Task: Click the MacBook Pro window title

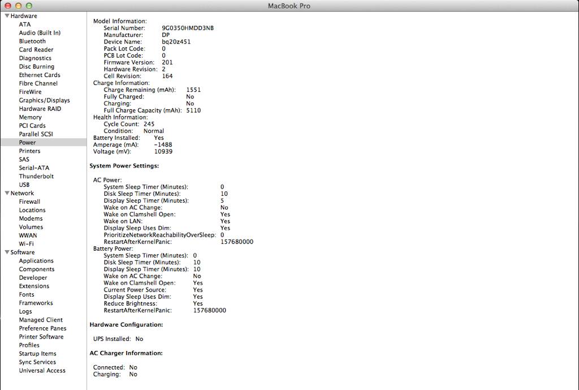Action: (289, 6)
